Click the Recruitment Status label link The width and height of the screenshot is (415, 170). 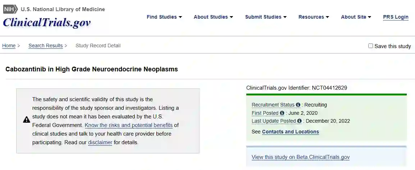(x=273, y=105)
